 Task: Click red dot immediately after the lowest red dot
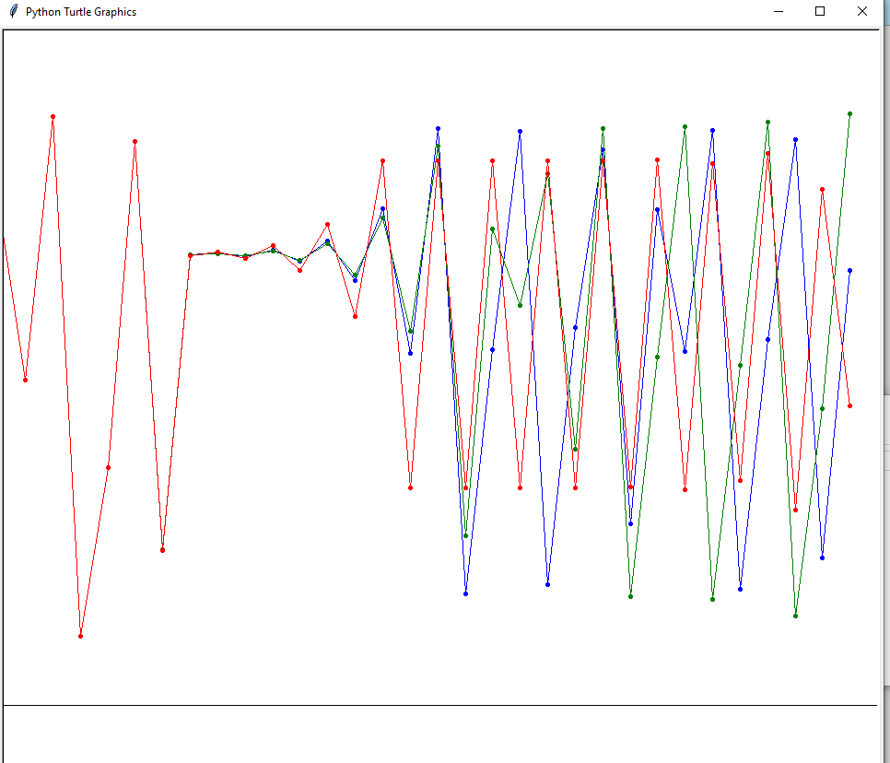[108, 467]
